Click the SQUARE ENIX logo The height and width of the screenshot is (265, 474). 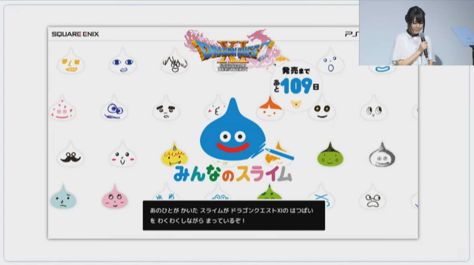click(x=75, y=34)
